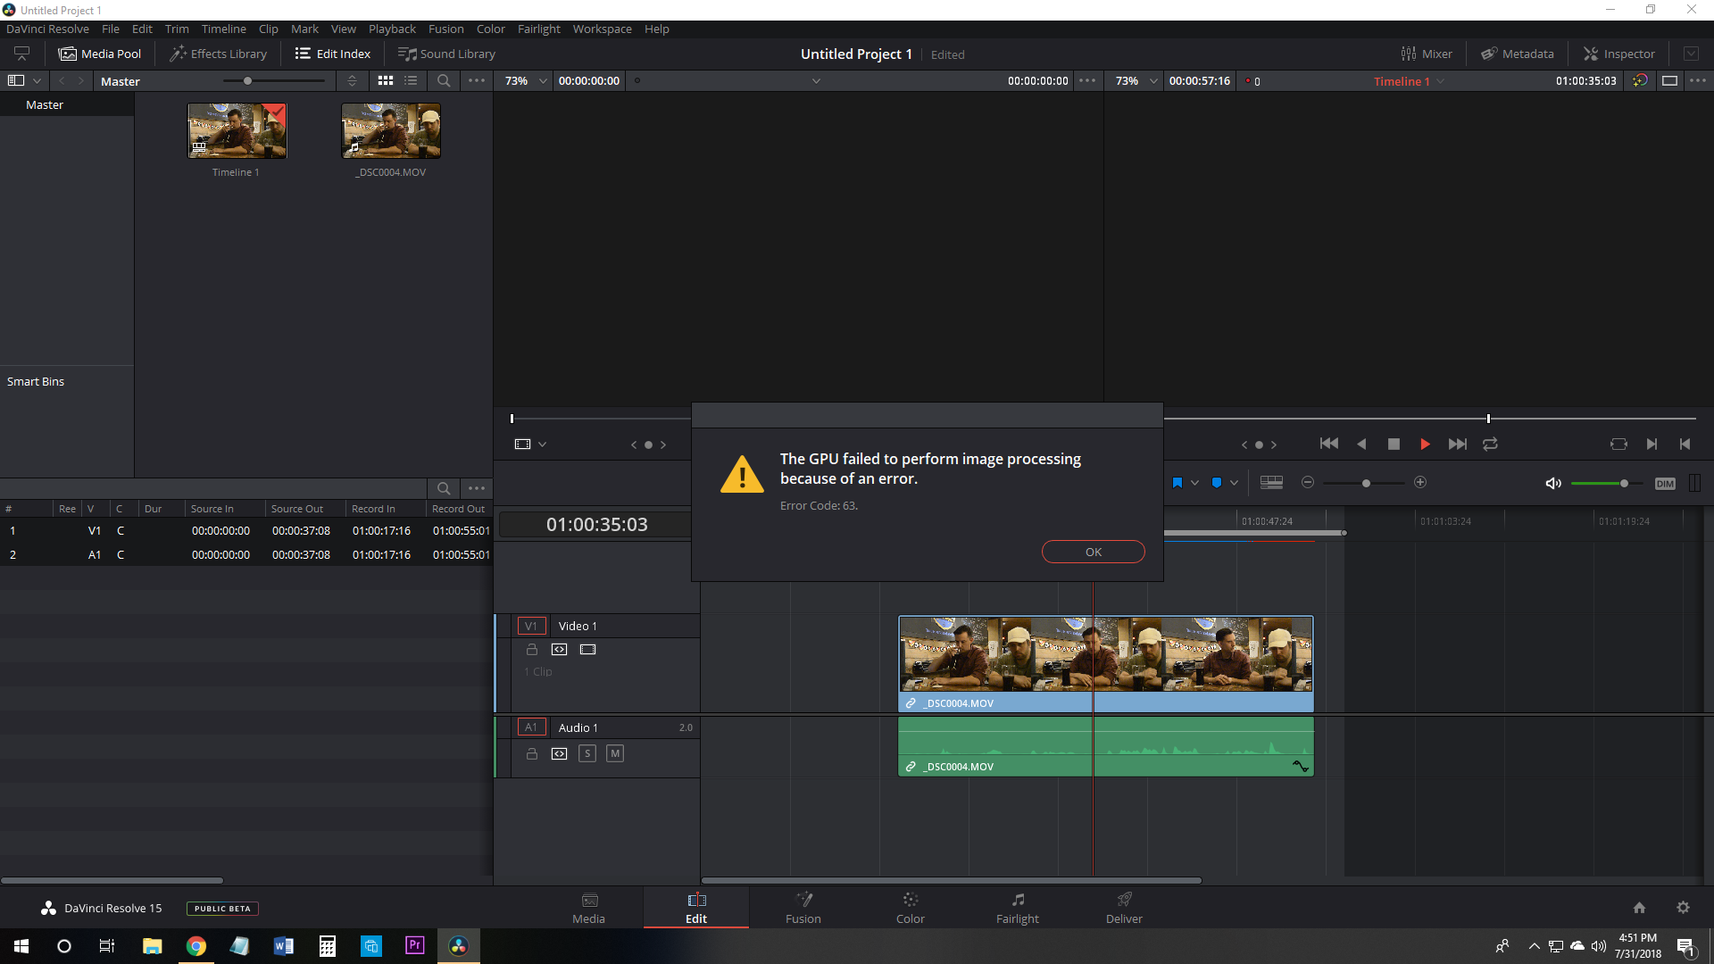Play timeline in reverse
This screenshot has width=1714, height=964.
tap(1361, 444)
